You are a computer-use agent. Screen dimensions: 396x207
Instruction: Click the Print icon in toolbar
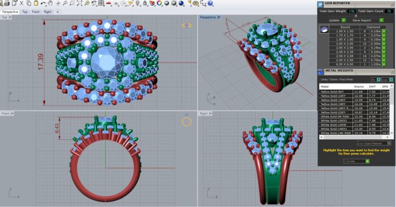[x=7, y=3]
